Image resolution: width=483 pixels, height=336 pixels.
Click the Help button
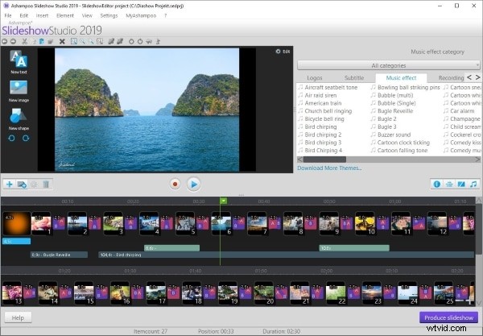(x=17, y=317)
